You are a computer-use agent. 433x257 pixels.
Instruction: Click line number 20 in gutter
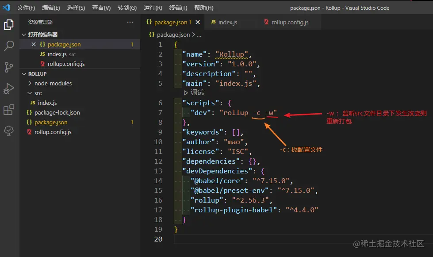point(158,239)
